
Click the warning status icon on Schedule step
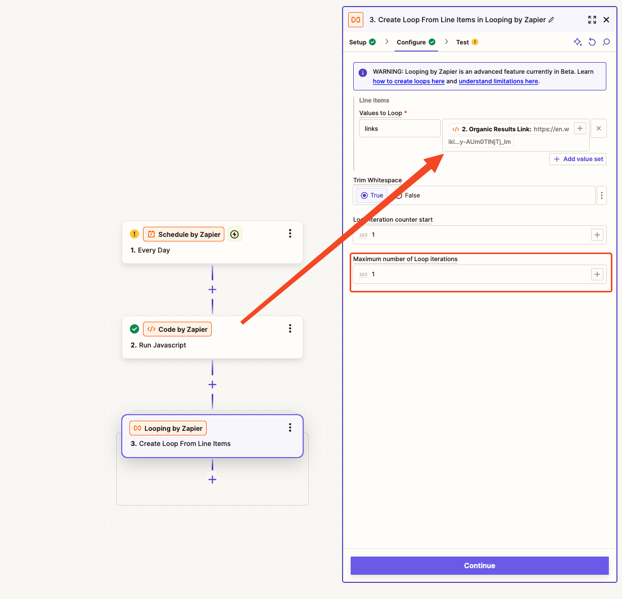(134, 234)
